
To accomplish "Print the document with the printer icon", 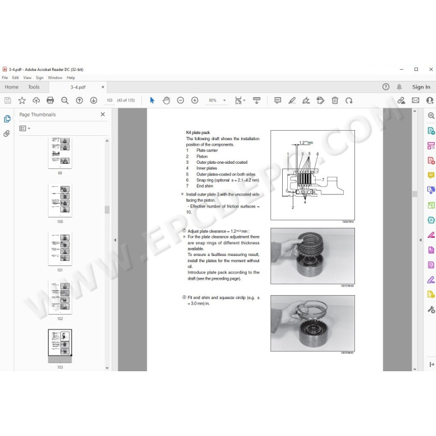I will coord(50,100).
